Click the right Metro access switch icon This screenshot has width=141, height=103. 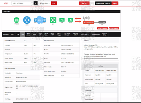coord(45,20)
